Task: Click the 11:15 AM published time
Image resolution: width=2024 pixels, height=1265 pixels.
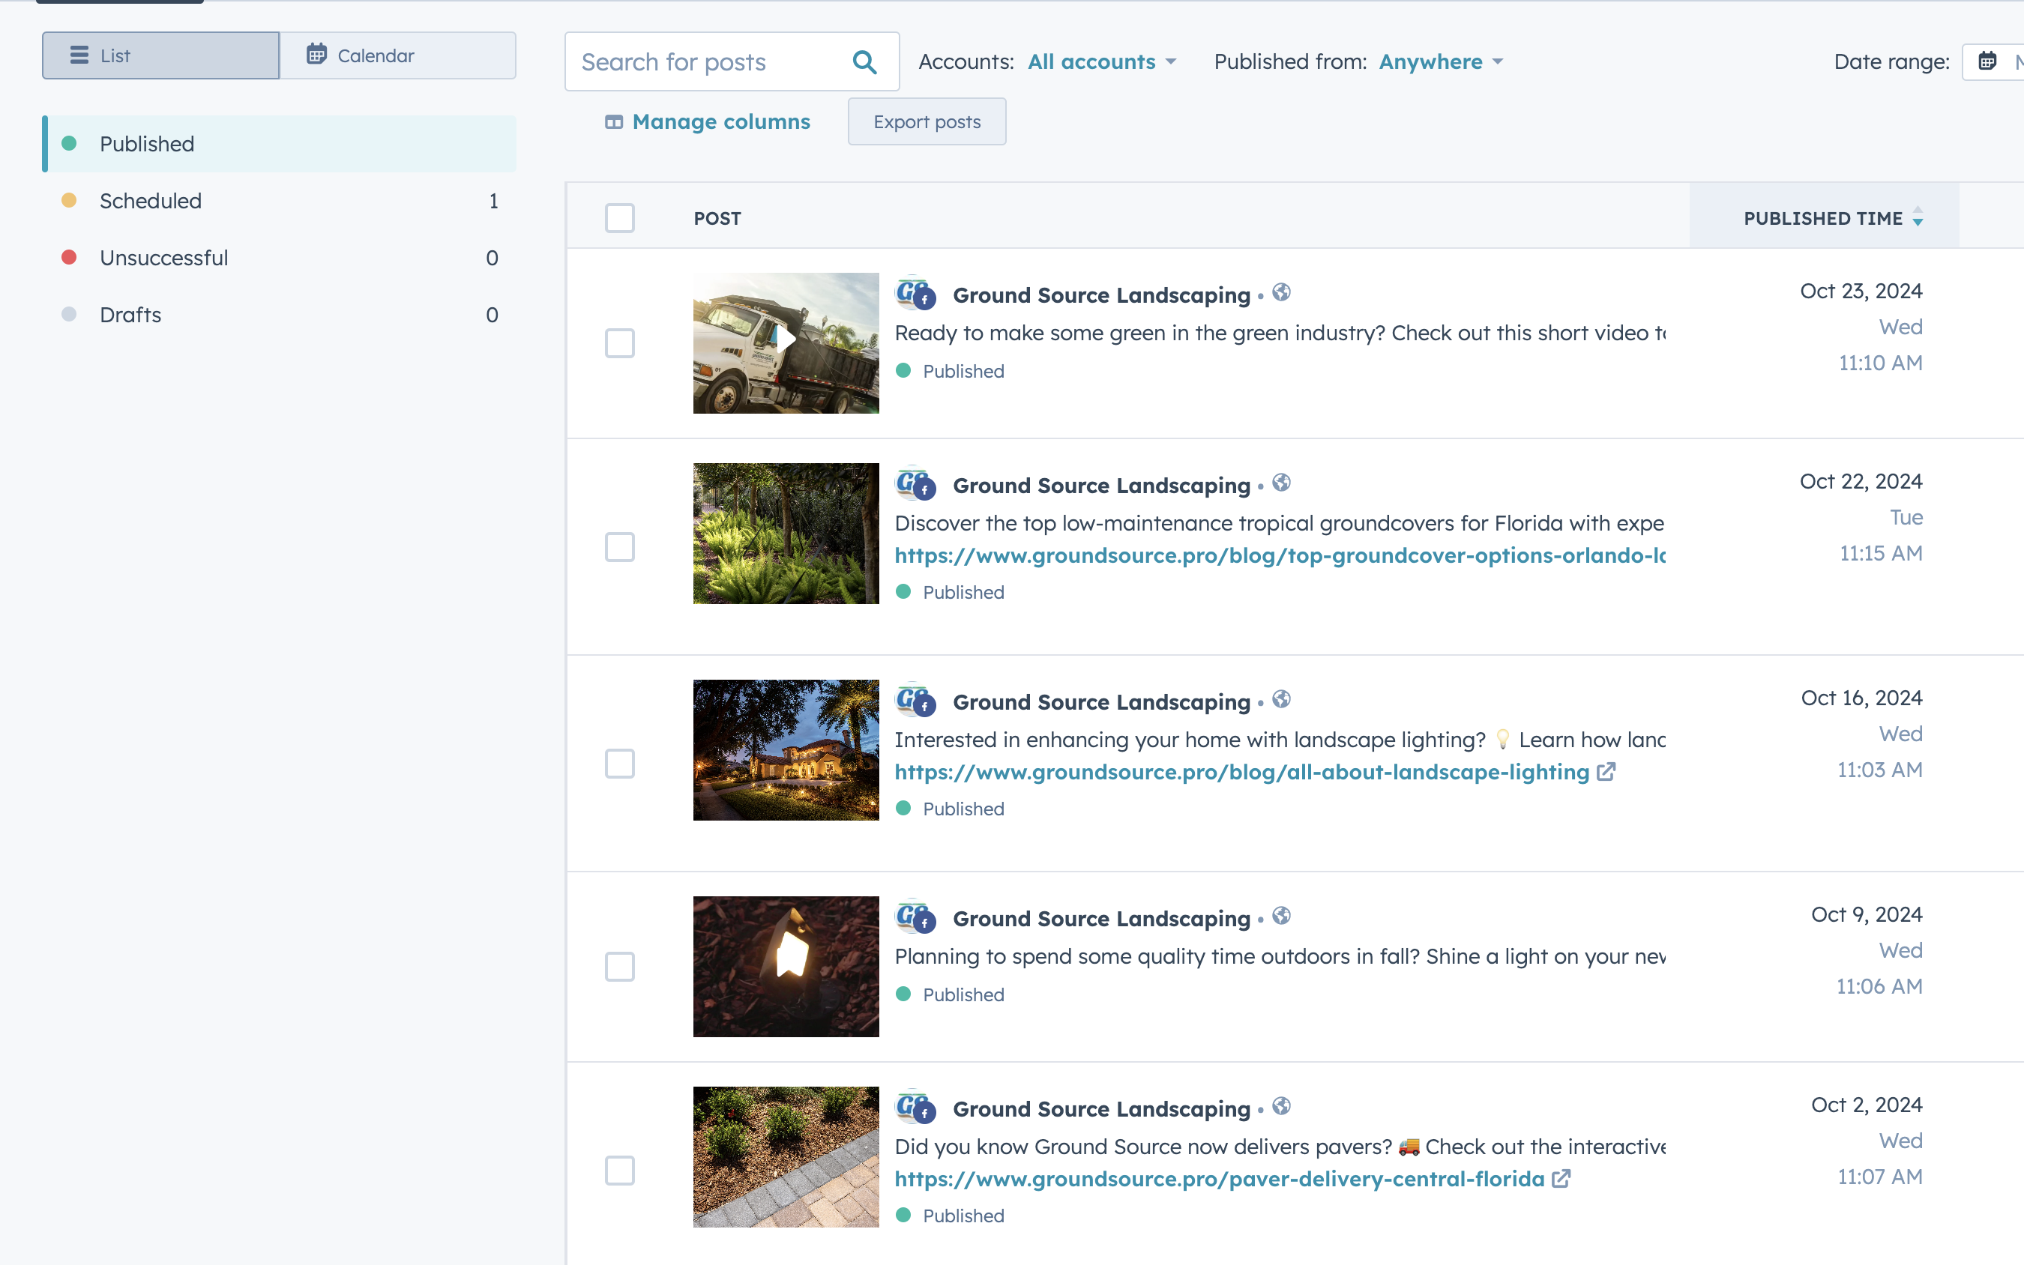Action: click(x=1880, y=553)
